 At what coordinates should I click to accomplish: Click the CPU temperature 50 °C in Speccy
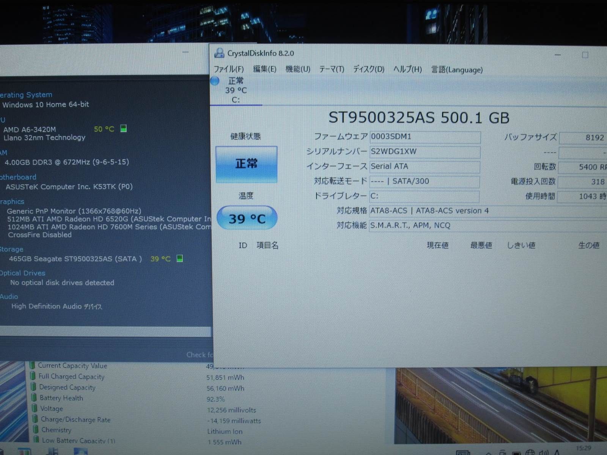[104, 129]
